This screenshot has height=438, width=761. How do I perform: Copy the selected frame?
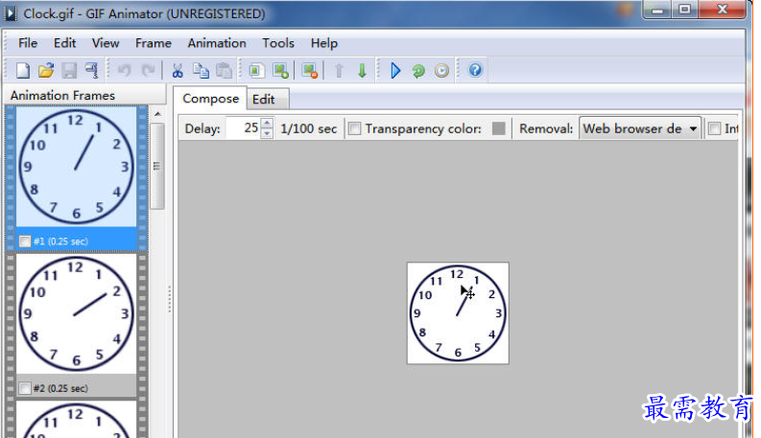click(x=201, y=71)
